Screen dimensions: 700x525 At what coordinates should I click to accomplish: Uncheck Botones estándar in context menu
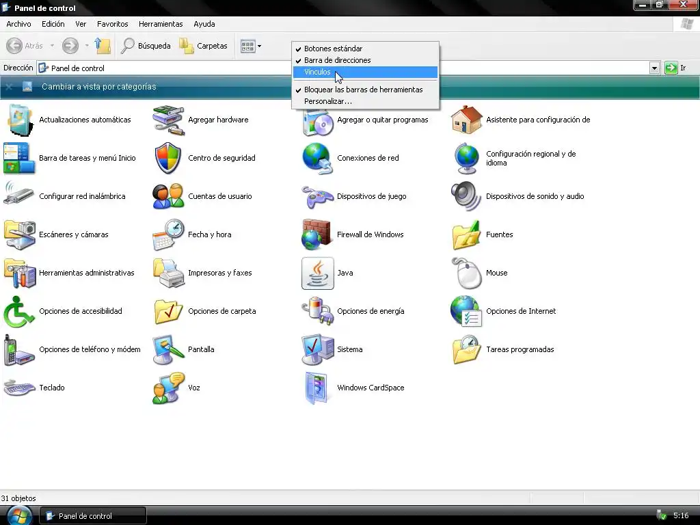coord(365,49)
